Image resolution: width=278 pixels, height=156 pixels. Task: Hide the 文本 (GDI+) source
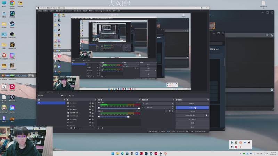click(90, 119)
